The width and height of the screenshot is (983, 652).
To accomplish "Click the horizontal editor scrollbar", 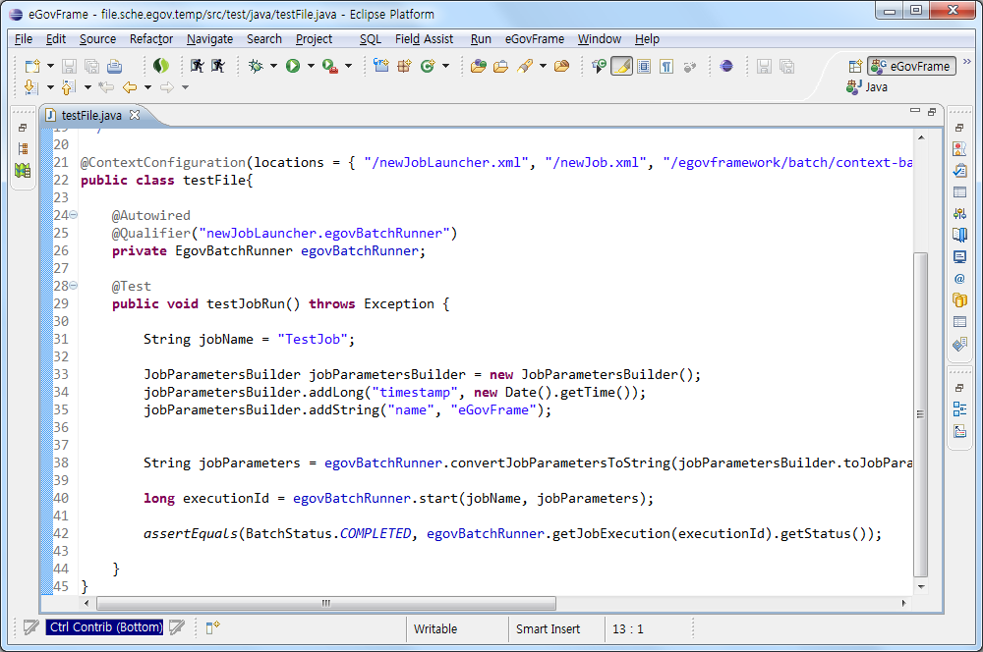I will point(326,603).
